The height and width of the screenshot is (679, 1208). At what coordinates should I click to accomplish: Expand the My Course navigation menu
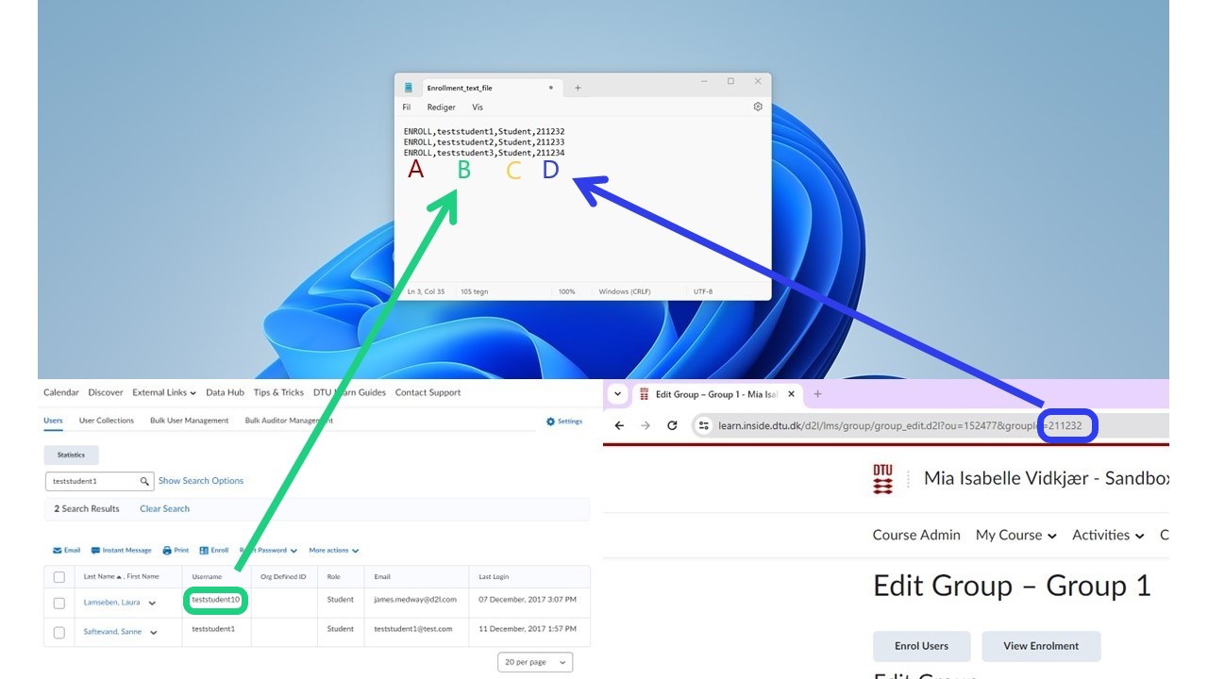[1015, 535]
